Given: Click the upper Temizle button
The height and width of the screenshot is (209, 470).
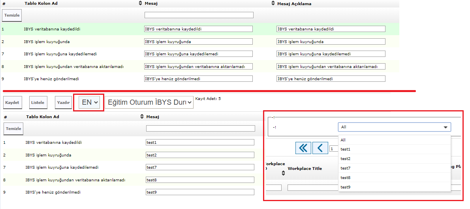Looking at the screenshot, I should pos(12,15).
